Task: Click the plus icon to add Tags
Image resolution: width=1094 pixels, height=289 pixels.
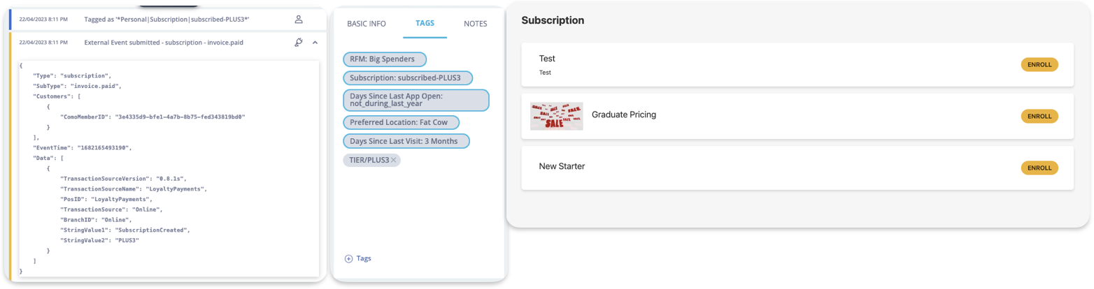Action: point(348,258)
